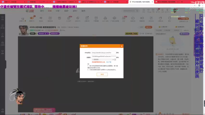Click the lightbulb icon in header

pos(167,10)
